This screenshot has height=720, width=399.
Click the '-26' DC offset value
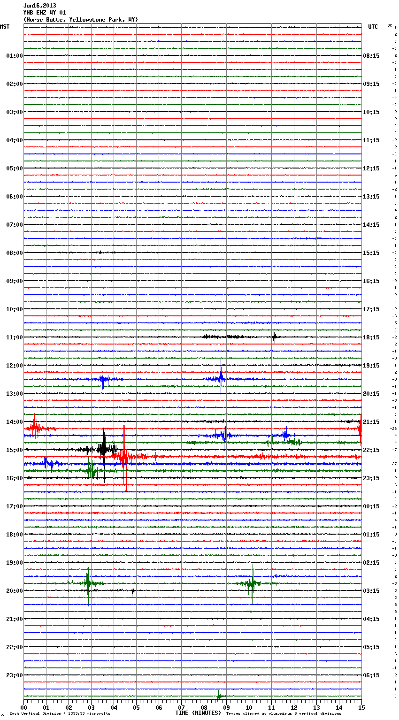click(393, 429)
